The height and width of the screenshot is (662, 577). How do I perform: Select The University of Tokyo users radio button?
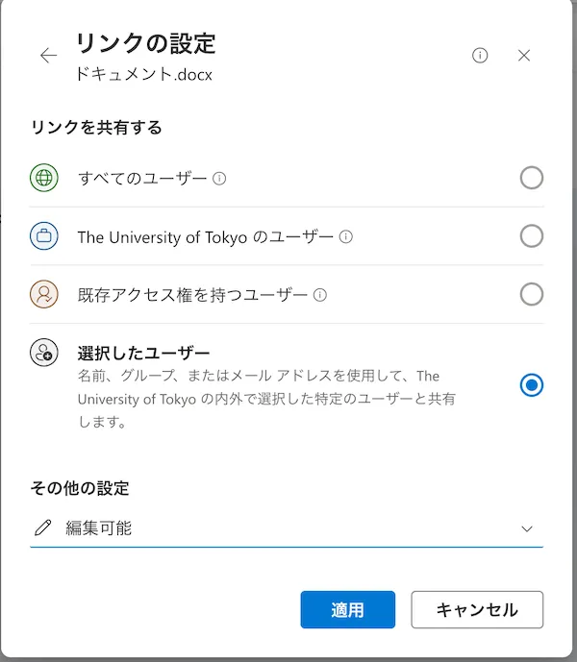click(x=531, y=236)
